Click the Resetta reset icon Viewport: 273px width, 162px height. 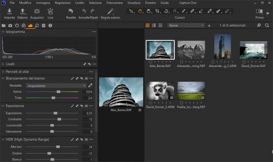(x=70, y=11)
